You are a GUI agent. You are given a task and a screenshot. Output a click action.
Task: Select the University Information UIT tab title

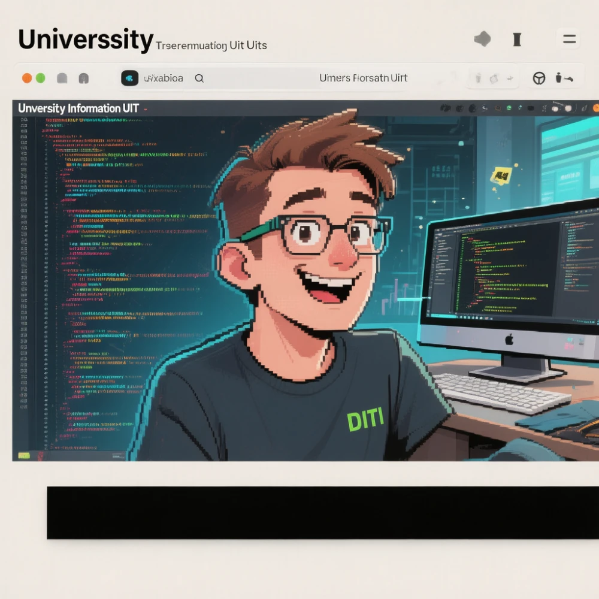point(78,108)
